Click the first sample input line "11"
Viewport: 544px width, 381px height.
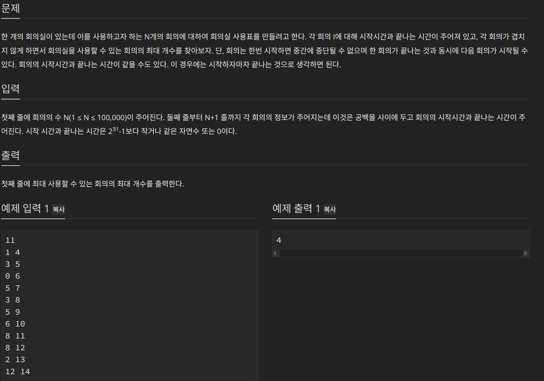[10, 240]
